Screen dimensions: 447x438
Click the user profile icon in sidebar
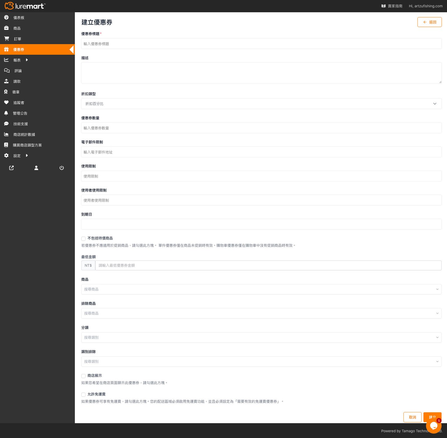36,168
